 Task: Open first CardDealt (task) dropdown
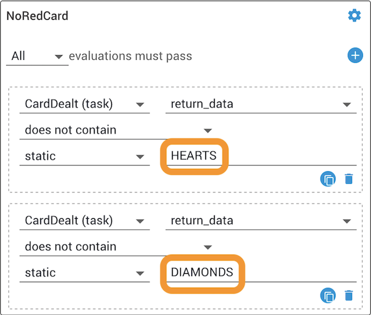coord(85,104)
